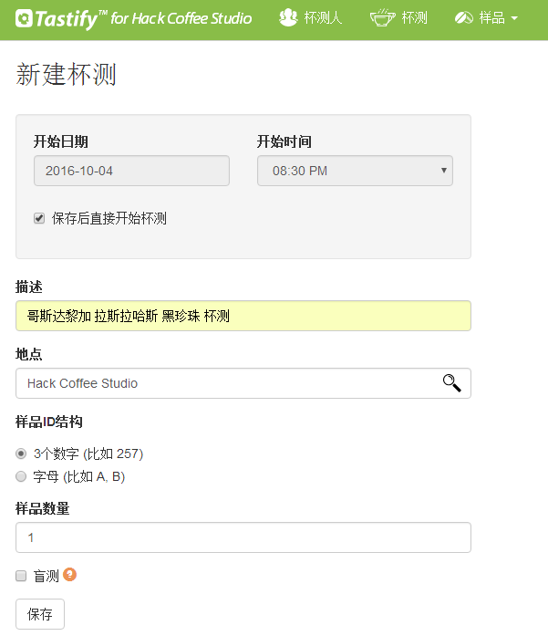
Task: Click the coffee cup cupping icon
Action: click(x=382, y=17)
